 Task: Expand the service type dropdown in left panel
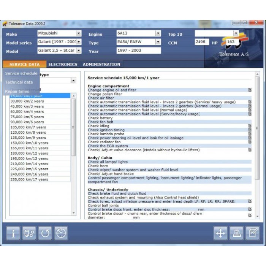click(73, 81)
